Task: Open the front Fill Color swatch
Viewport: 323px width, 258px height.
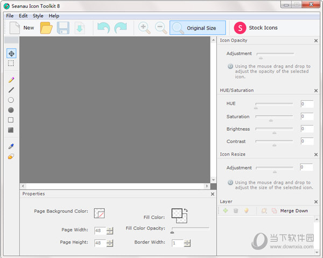Action: [177, 213]
